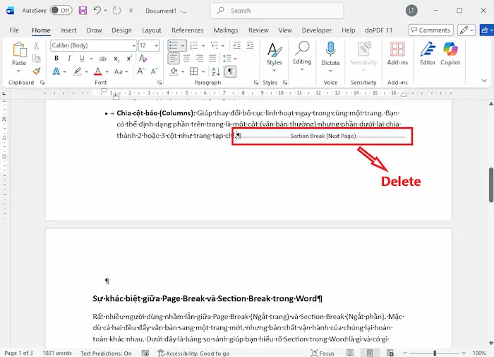Toggle the AutoSave switch
The height and width of the screenshot is (357, 494).
click(61, 11)
